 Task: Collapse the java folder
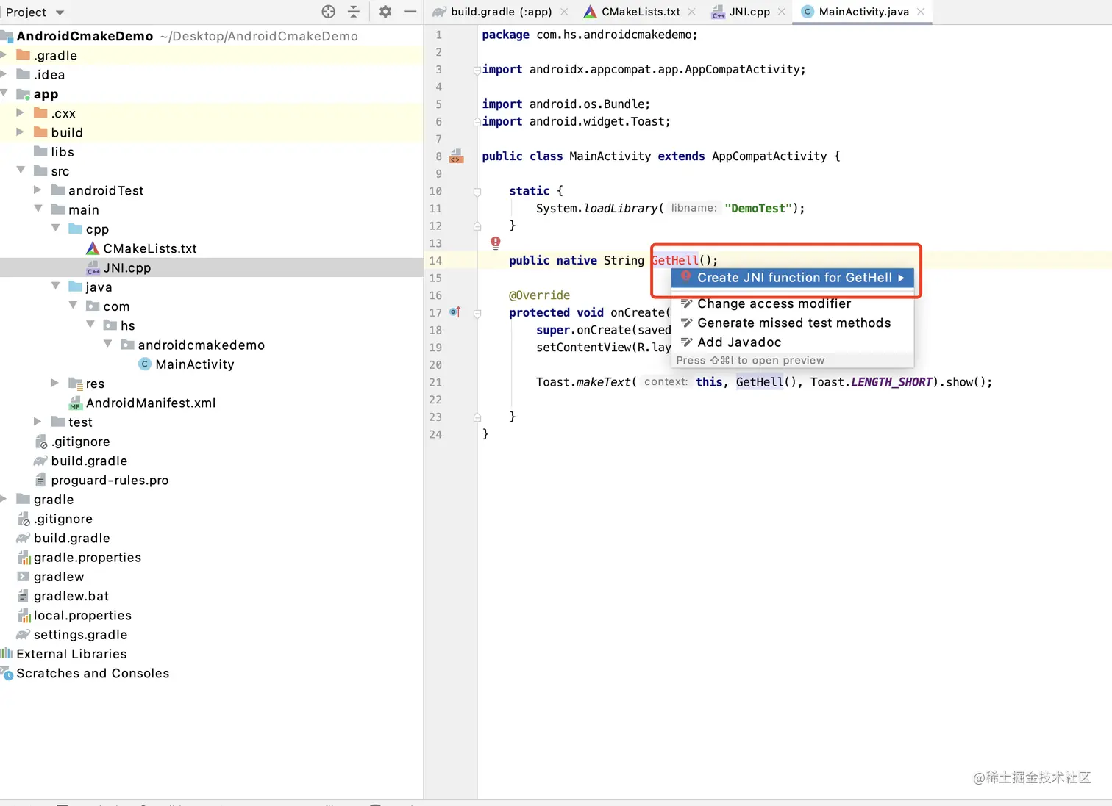click(x=56, y=287)
